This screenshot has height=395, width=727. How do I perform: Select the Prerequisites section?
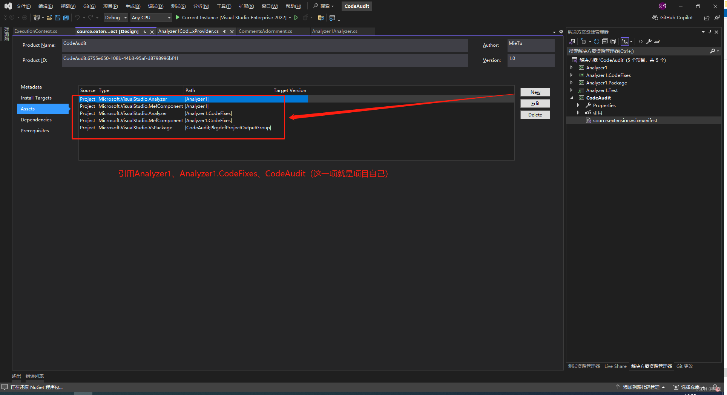[35, 131]
